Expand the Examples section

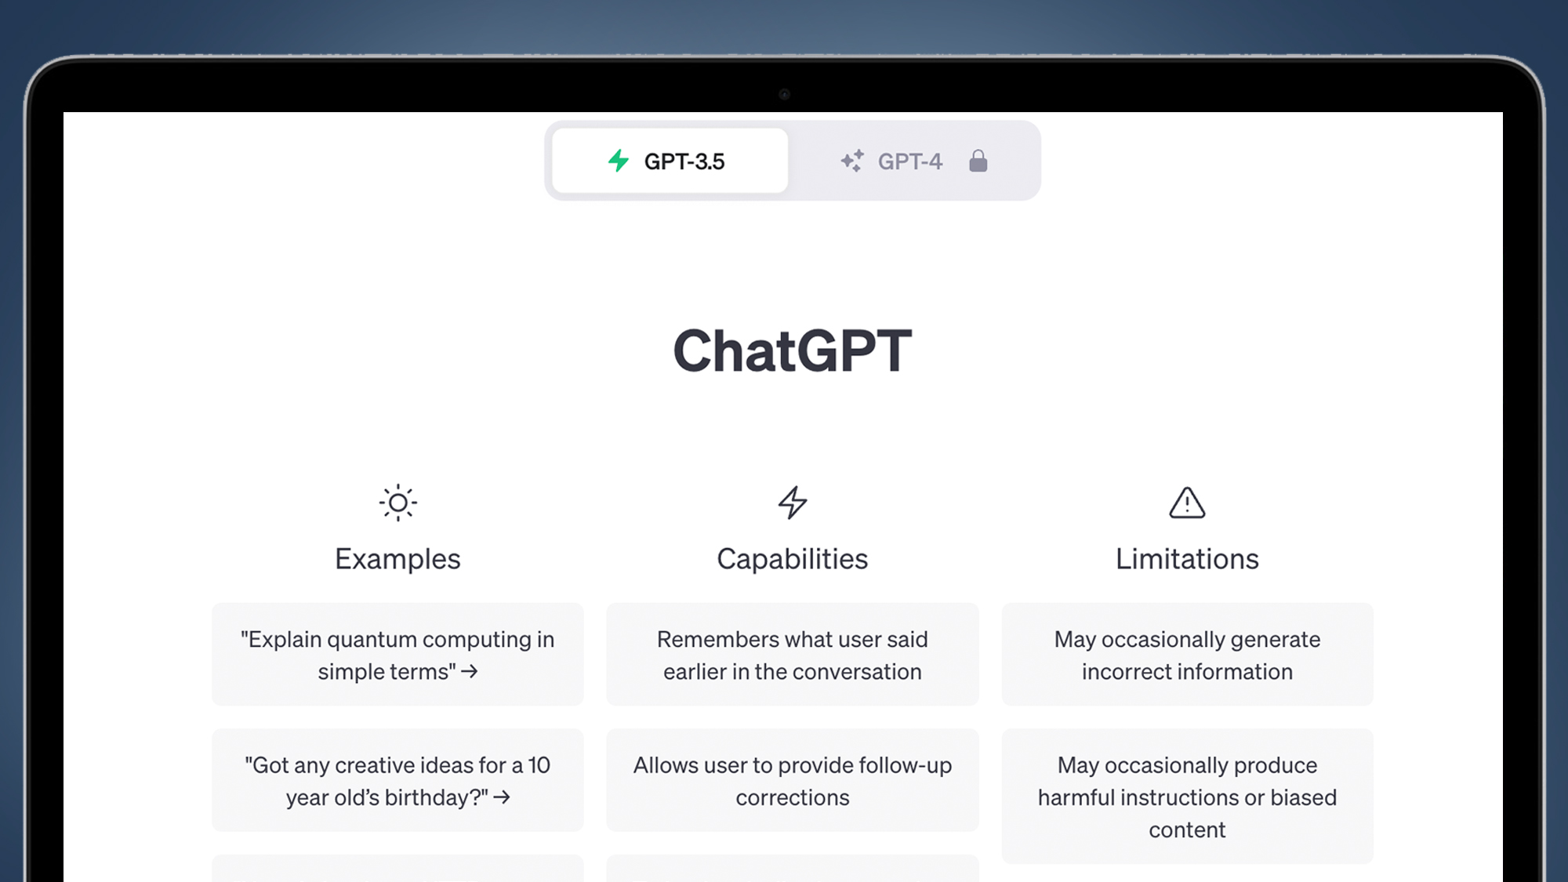tap(397, 558)
